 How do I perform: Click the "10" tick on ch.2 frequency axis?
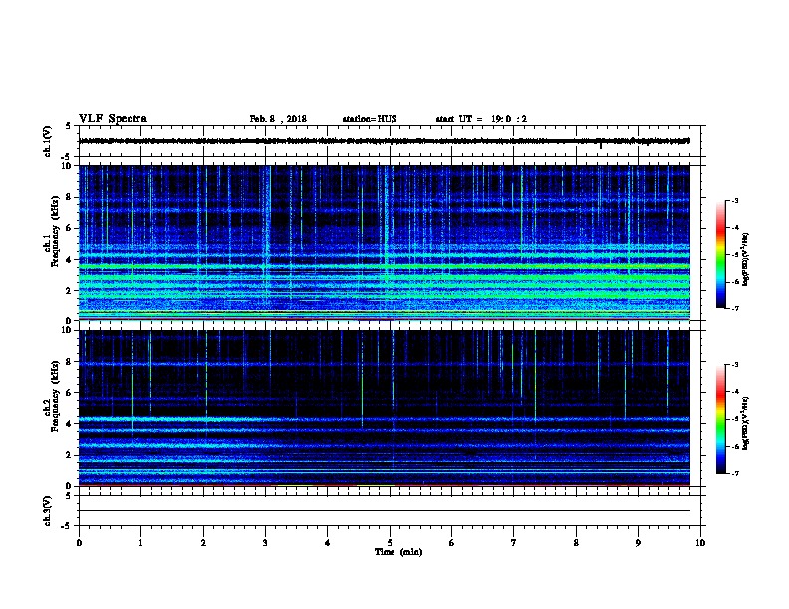click(x=66, y=330)
